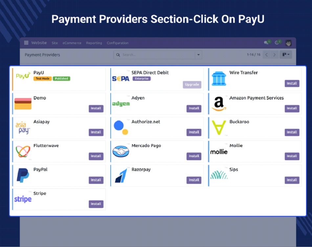The image size is (312, 247).
Task: Open the kanban view switcher dropdown
Action: [285, 55]
